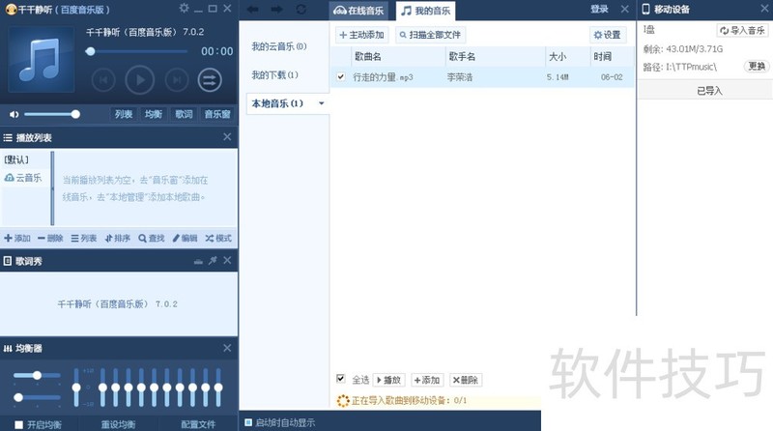
Task: Click 编辑 edit in playlist toolbar
Action: [x=185, y=238]
